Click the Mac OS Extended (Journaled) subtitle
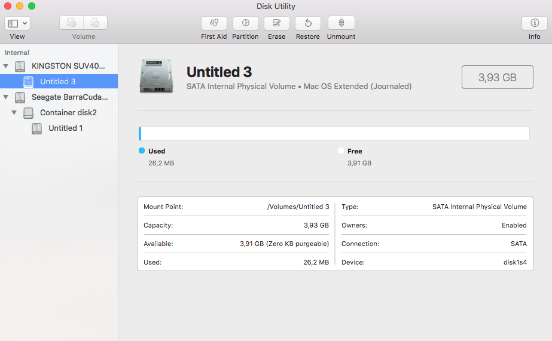The height and width of the screenshot is (341, 552). click(357, 87)
